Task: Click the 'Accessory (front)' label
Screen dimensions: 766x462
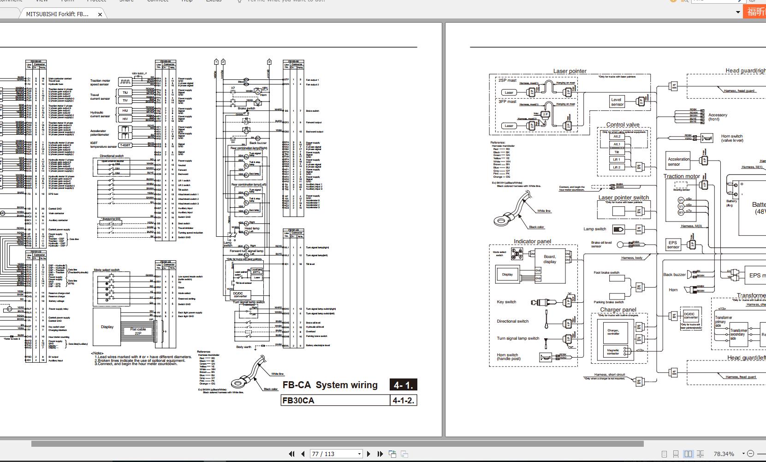Action: tap(718, 117)
